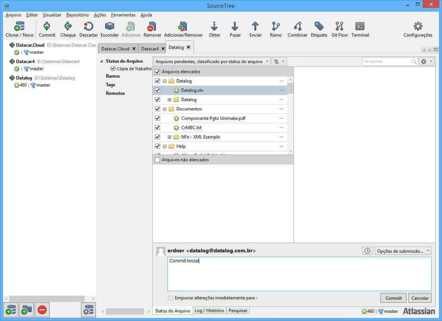Image resolution: width=442 pixels, height=321 pixels.
Task: Collapse the Documentos folder
Action: (x=164, y=109)
